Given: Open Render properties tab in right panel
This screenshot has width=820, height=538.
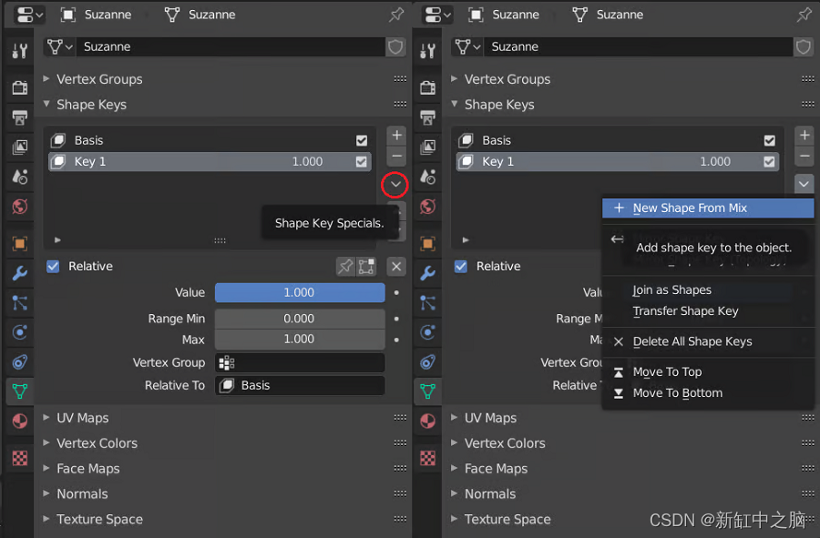Looking at the screenshot, I should tap(428, 87).
